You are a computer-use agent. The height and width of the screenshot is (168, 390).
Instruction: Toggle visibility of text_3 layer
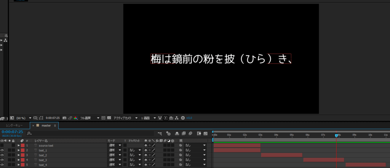2,160
